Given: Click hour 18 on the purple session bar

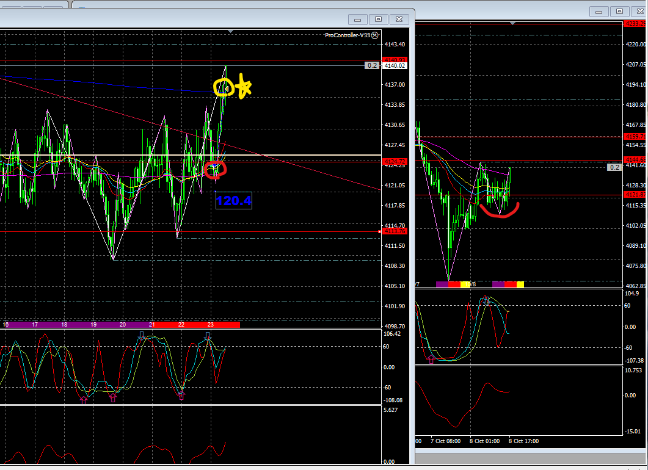Looking at the screenshot, I should (x=64, y=325).
